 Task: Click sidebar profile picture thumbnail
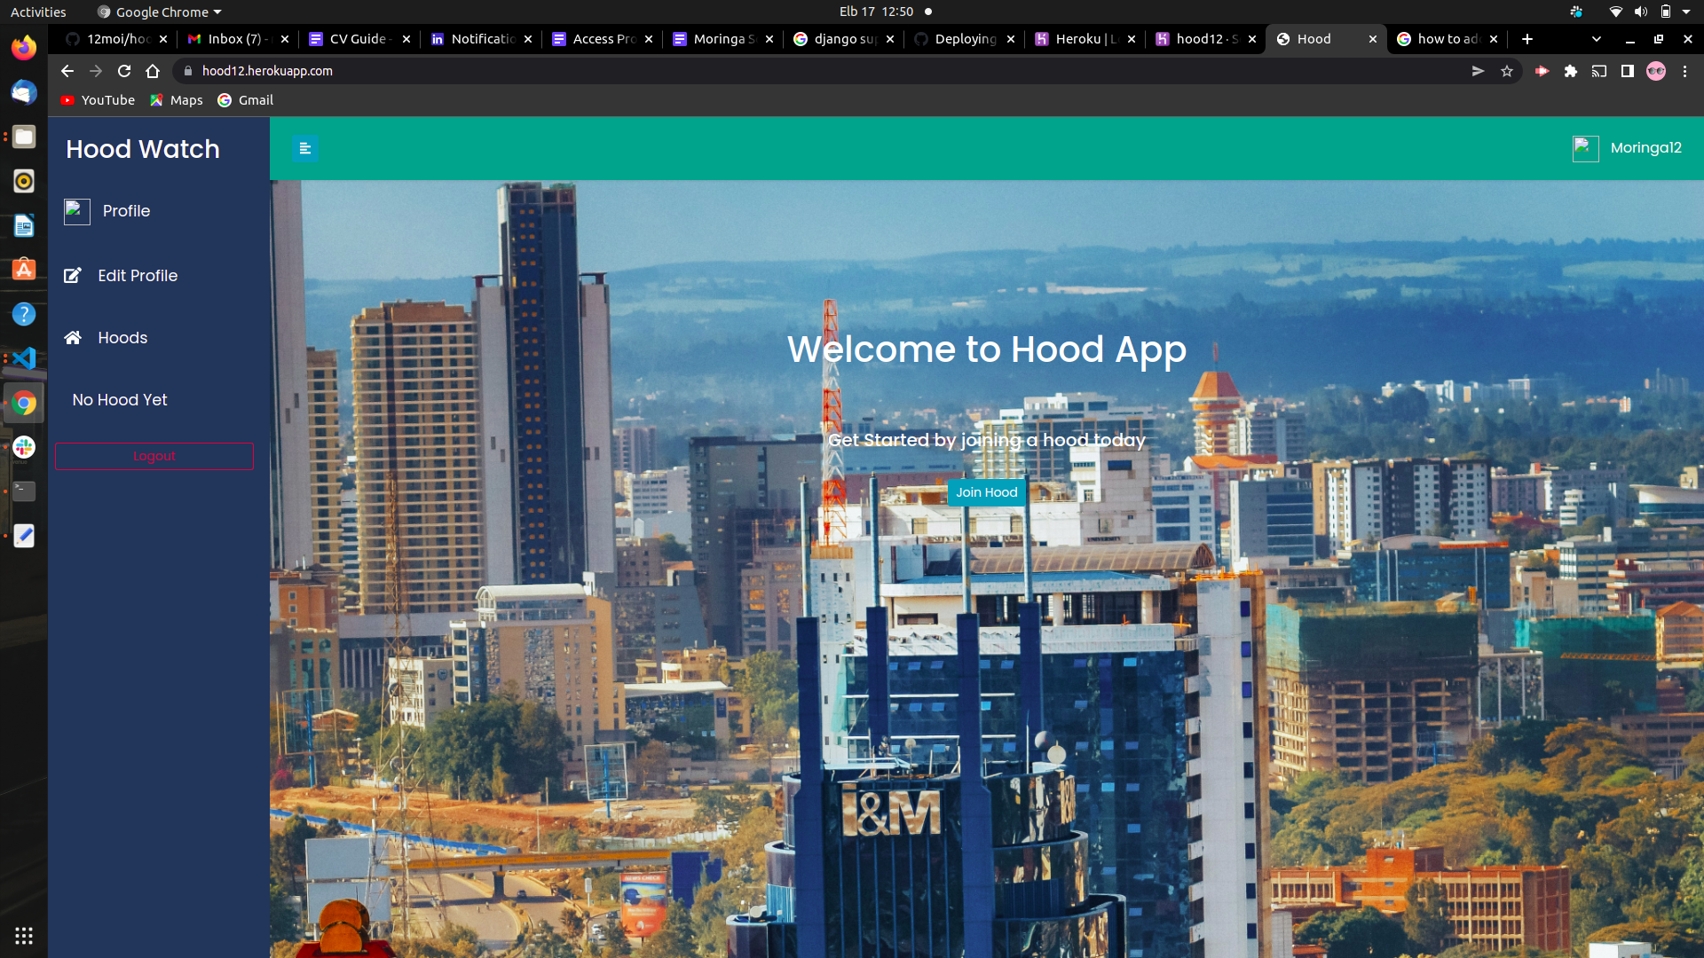pyautogui.click(x=77, y=212)
